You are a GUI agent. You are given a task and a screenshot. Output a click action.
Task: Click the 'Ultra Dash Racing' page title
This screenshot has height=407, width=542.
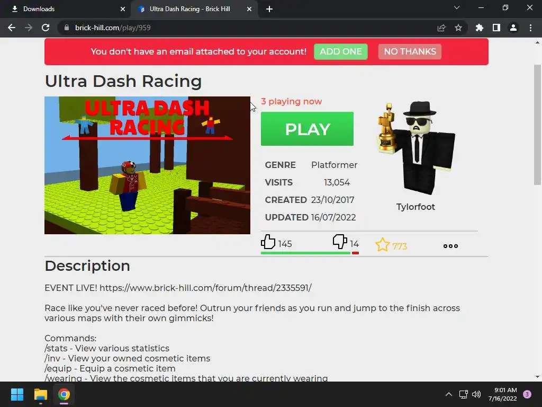(x=123, y=81)
